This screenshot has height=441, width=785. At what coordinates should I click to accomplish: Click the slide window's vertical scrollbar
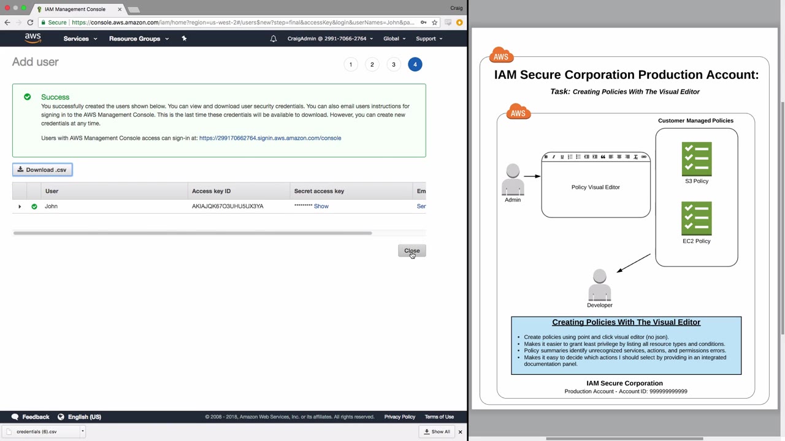[x=782, y=217]
